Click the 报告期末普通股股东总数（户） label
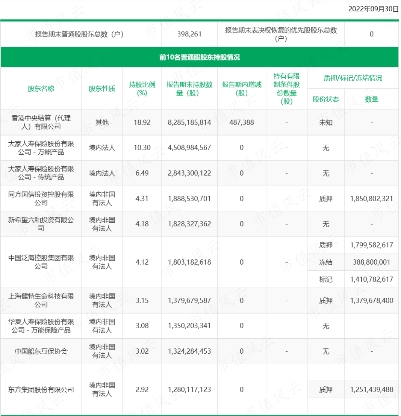 point(79,34)
